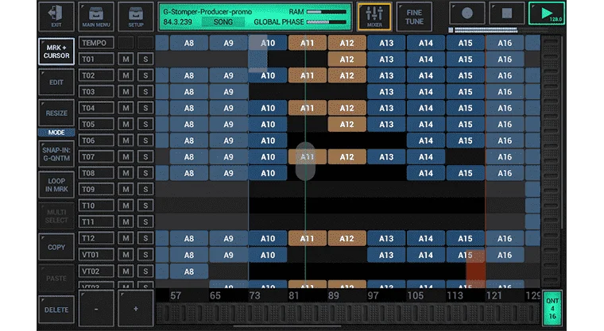Select the TEMPO track header
This screenshot has height=331, width=604.
pos(96,43)
